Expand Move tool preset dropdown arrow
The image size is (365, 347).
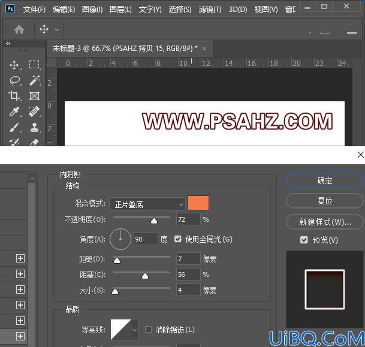[x=56, y=30]
